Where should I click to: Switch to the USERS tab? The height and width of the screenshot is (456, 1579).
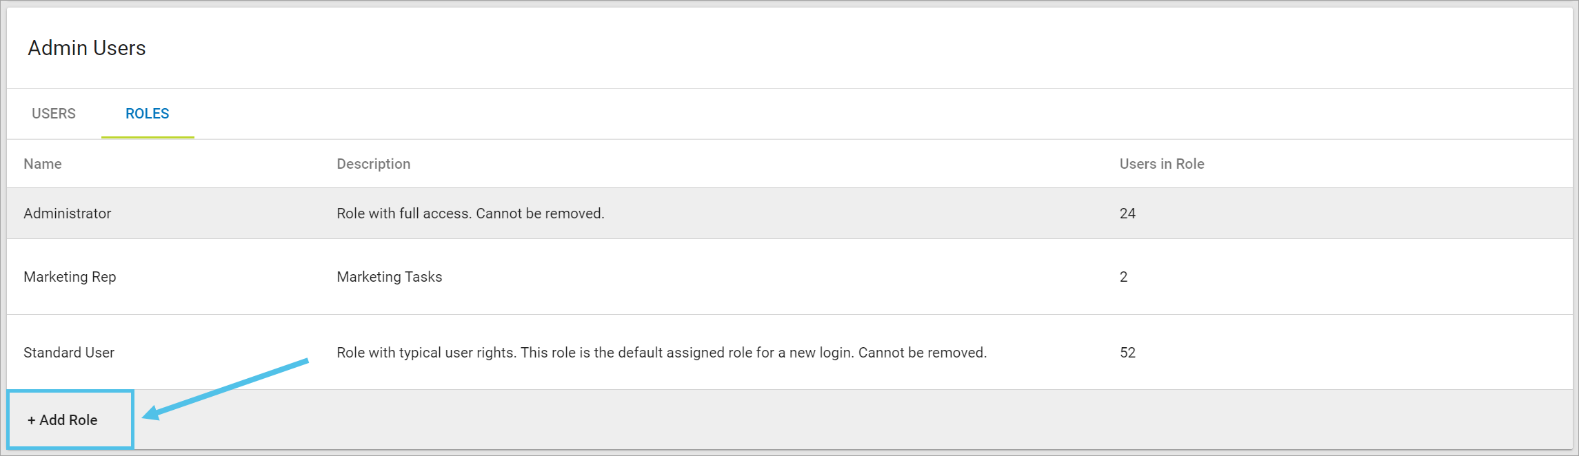click(x=53, y=114)
